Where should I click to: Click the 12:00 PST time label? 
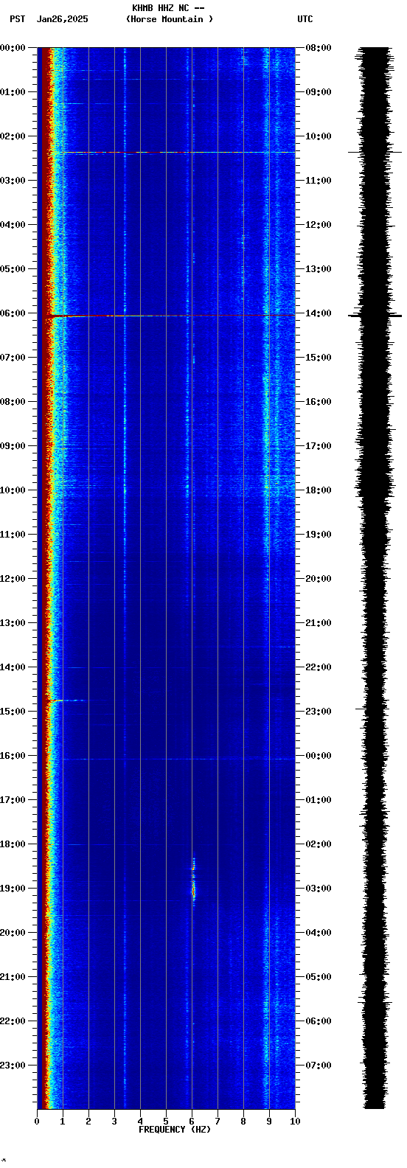pyautogui.click(x=13, y=579)
